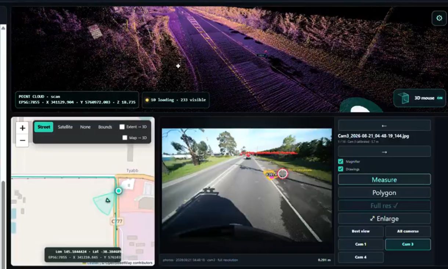Click the Full res button
Screen dimensions: 448x269
click(x=384, y=205)
